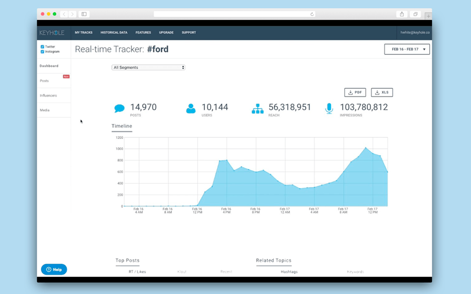Click the Related Topics heading

(x=274, y=260)
